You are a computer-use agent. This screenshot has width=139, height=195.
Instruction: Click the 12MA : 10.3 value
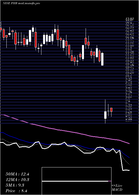[x=17, y=180]
